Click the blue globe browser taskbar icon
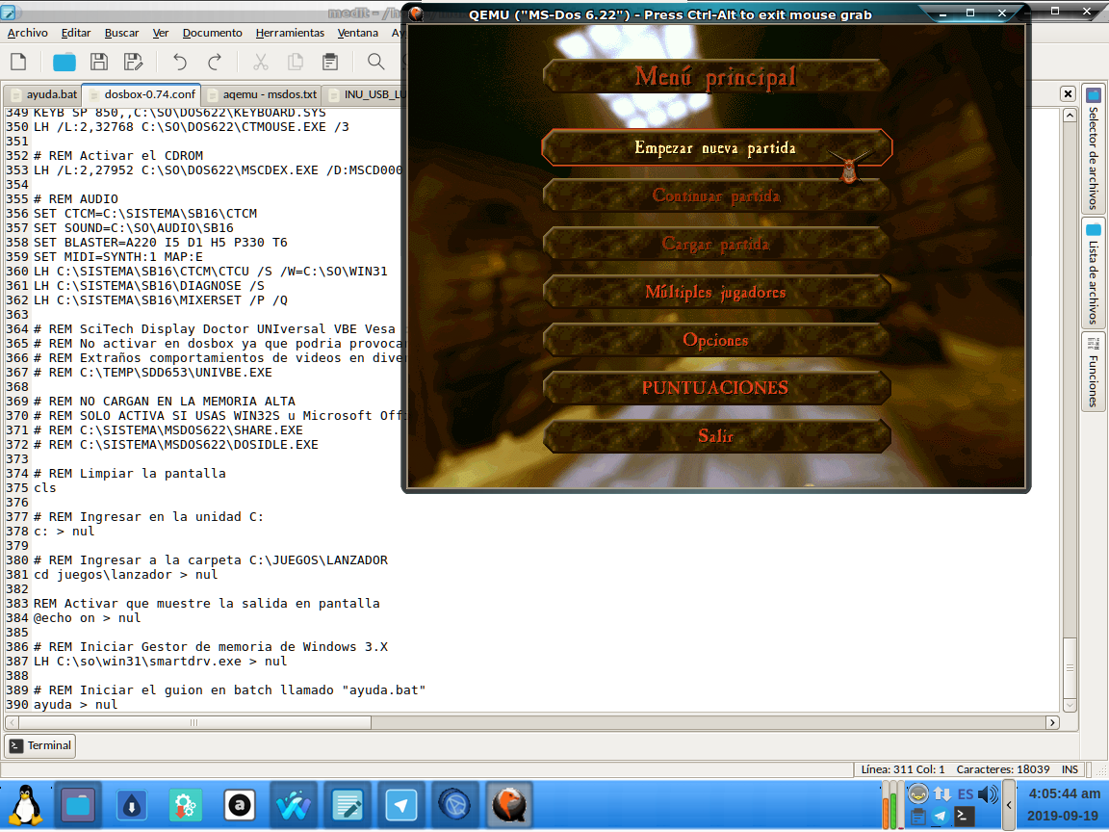The image size is (1109, 832). coord(454,805)
